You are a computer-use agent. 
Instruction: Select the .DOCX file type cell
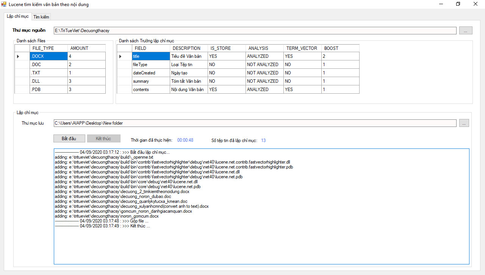coord(49,56)
